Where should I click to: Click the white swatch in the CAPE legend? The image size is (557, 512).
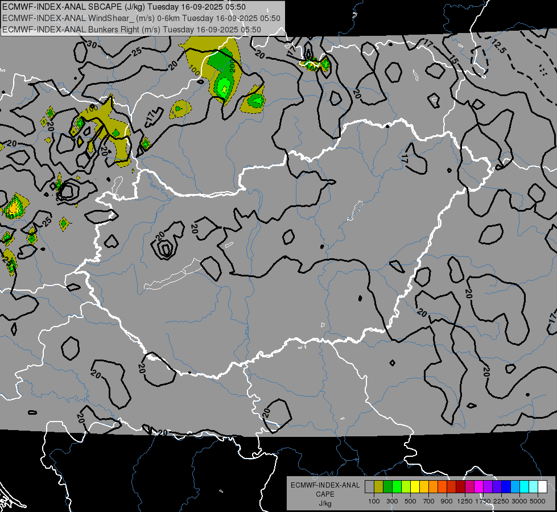[x=542, y=487]
